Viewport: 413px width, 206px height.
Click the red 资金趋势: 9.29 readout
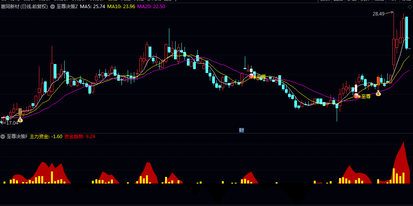[80, 137]
